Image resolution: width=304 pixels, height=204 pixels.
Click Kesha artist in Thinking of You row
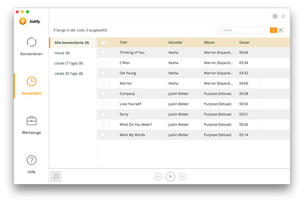[173, 53]
